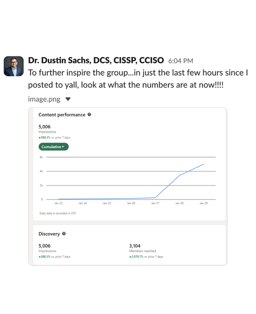Open the Cumulative dropdown
Screen dimensions: 256x314
pos(53,147)
